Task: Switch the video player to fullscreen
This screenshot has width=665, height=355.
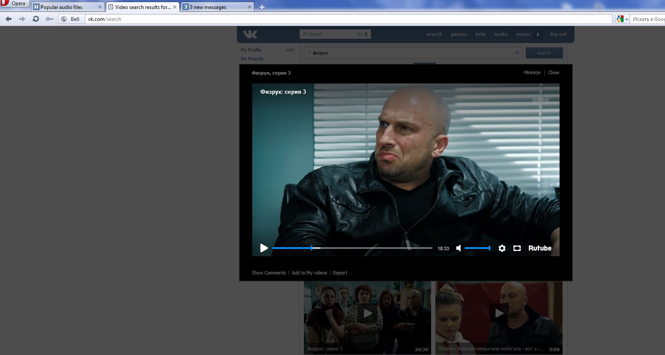Action: pyautogui.click(x=517, y=248)
